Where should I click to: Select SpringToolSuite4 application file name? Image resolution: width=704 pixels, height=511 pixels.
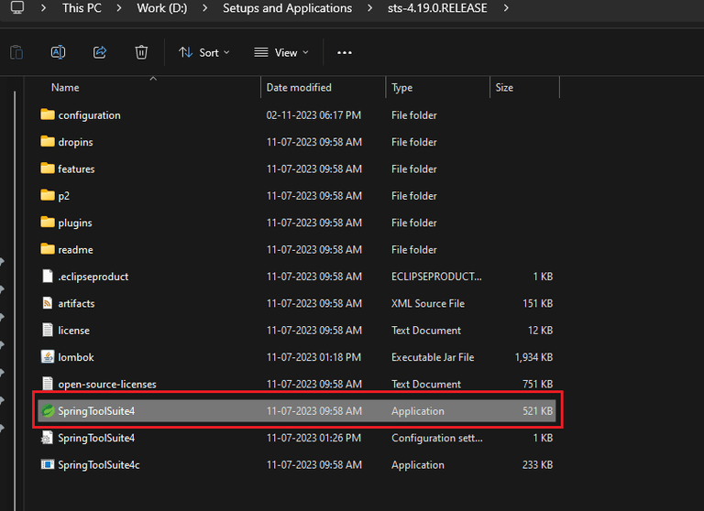(x=96, y=411)
